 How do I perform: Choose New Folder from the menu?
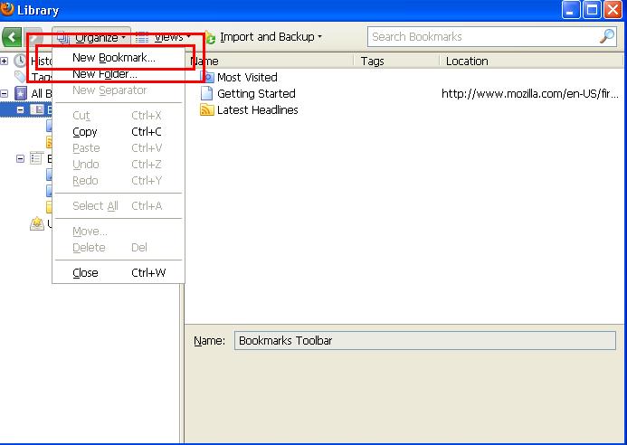[x=105, y=74]
